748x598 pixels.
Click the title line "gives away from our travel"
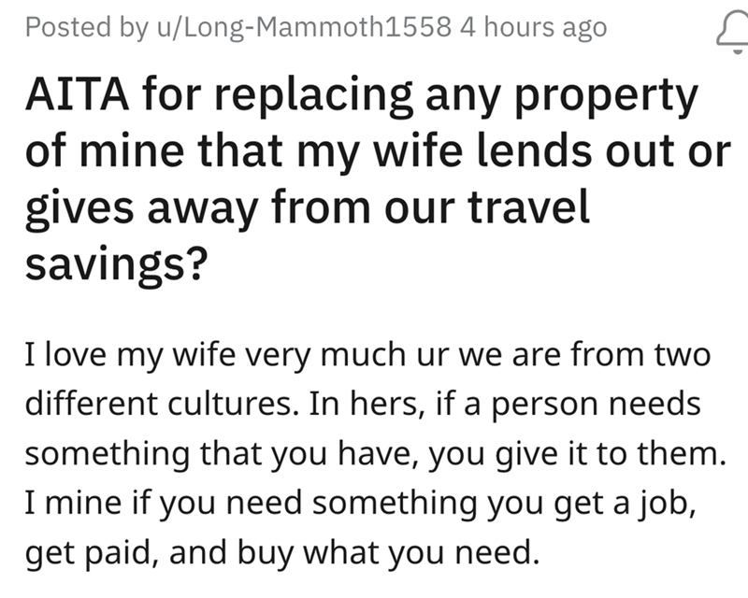[x=307, y=209]
